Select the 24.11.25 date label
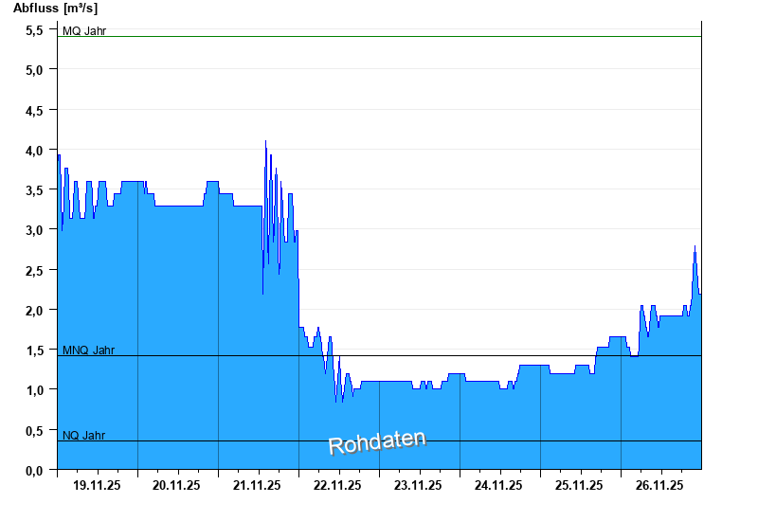 click(499, 485)
